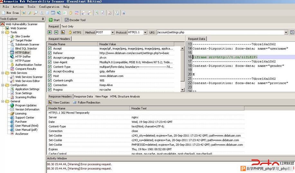Click the green plus add header icon
The image size is (295, 173).
pyautogui.click(x=50, y=32)
